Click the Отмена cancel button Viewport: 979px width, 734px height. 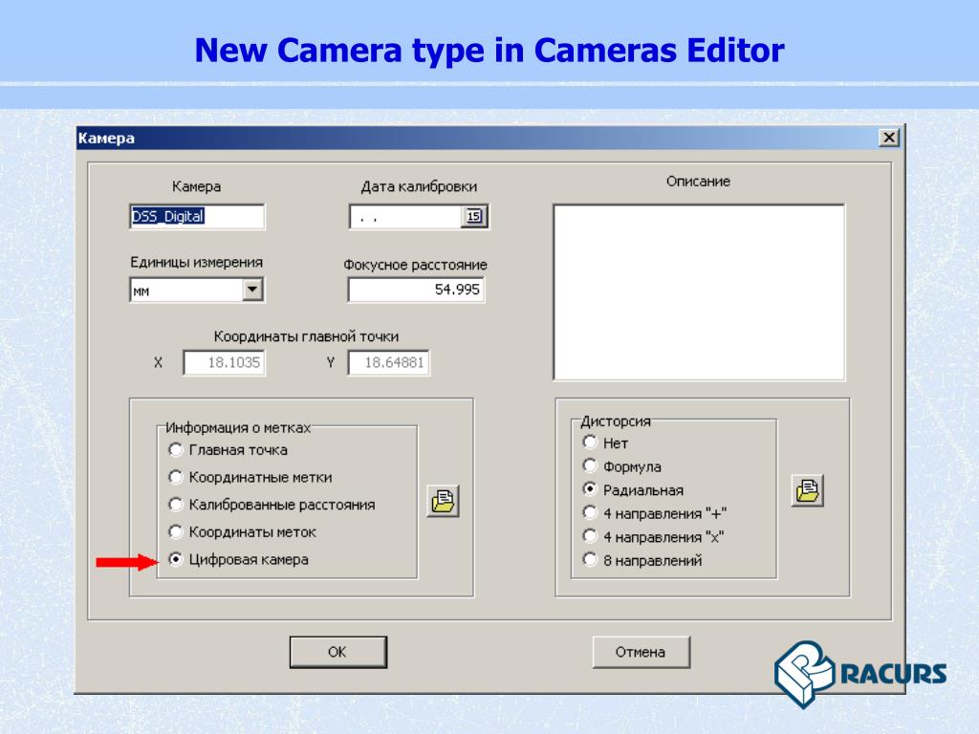(x=641, y=652)
